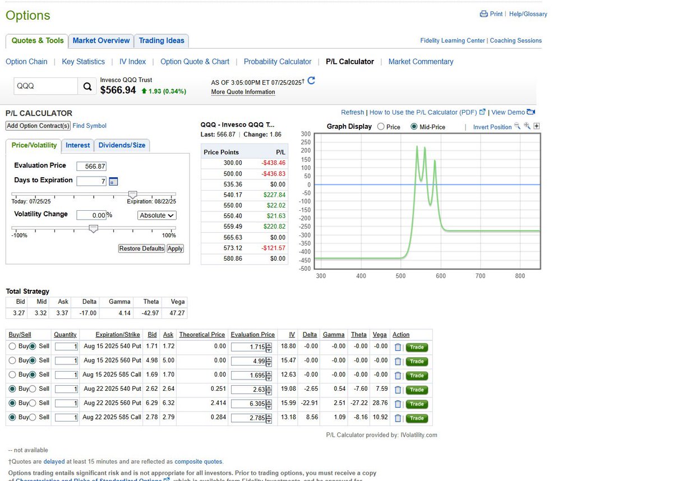
Task: Click the graph zoom out magnifier icon
Action: 518,127
